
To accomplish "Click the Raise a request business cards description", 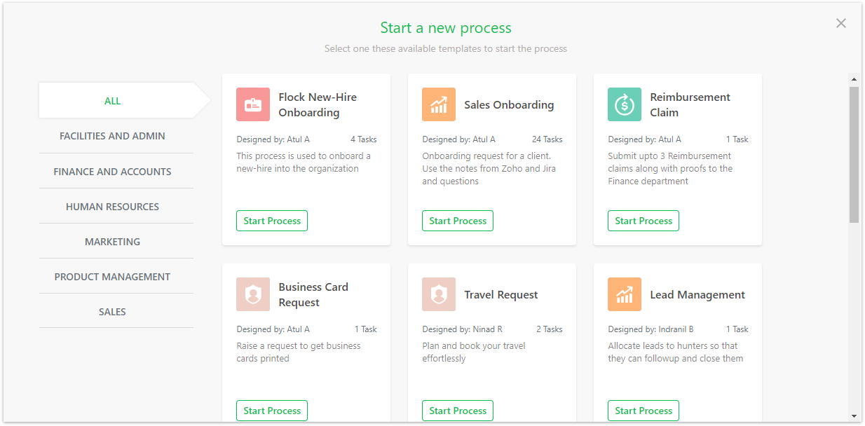I will [299, 352].
